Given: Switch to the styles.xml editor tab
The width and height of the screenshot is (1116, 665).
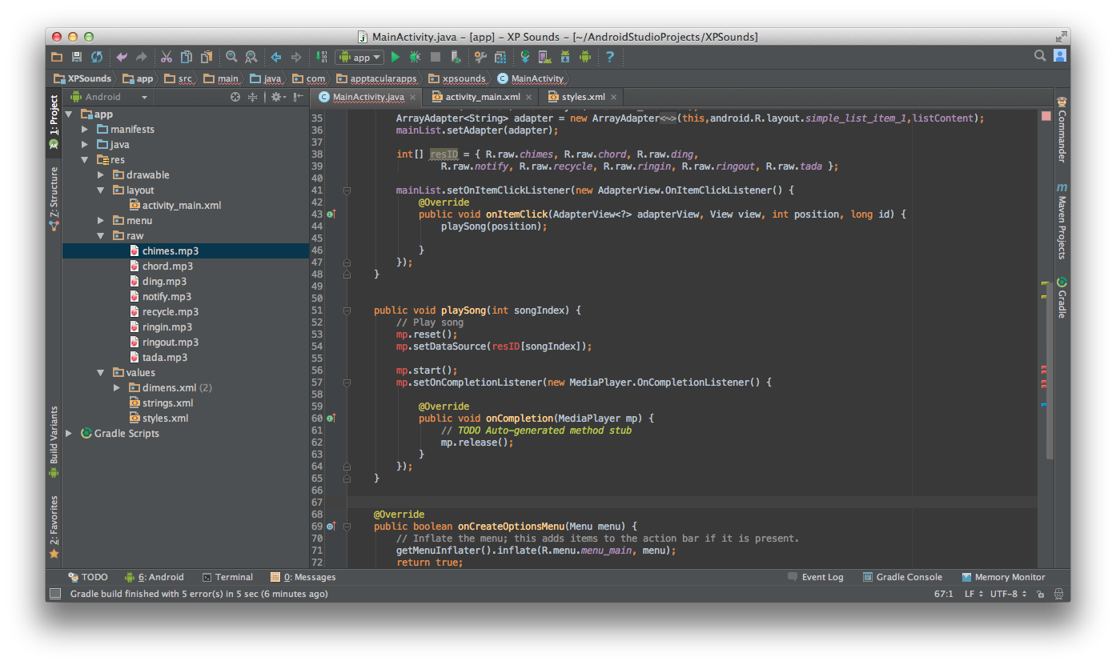Looking at the screenshot, I should click(x=583, y=97).
